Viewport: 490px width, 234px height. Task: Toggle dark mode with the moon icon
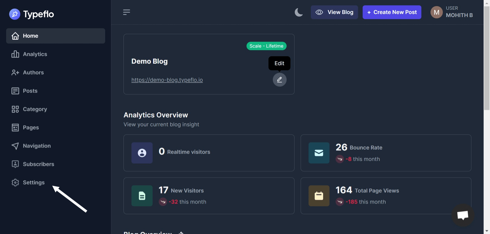tap(299, 12)
